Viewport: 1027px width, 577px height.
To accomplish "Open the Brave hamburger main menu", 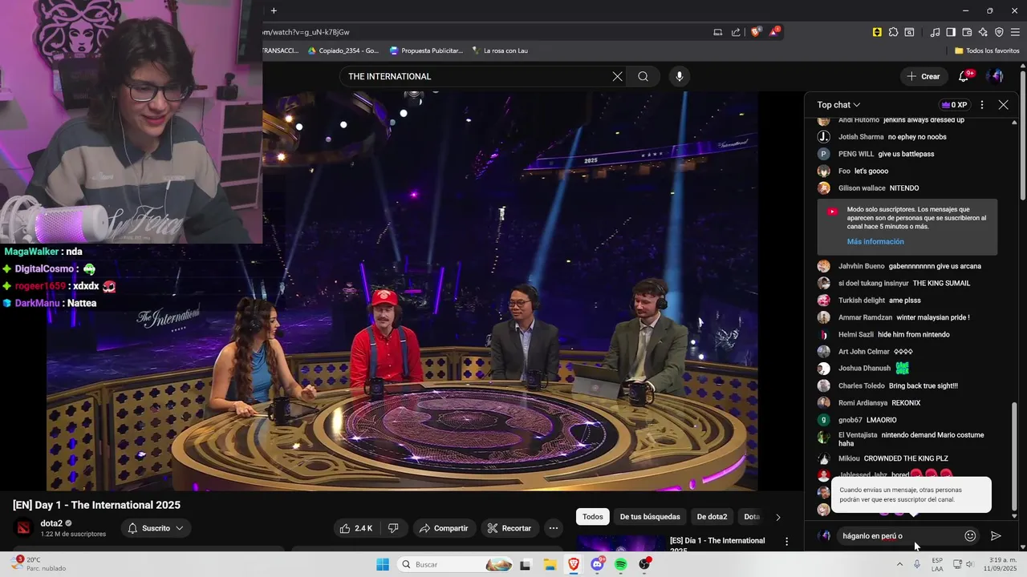I will [1015, 32].
